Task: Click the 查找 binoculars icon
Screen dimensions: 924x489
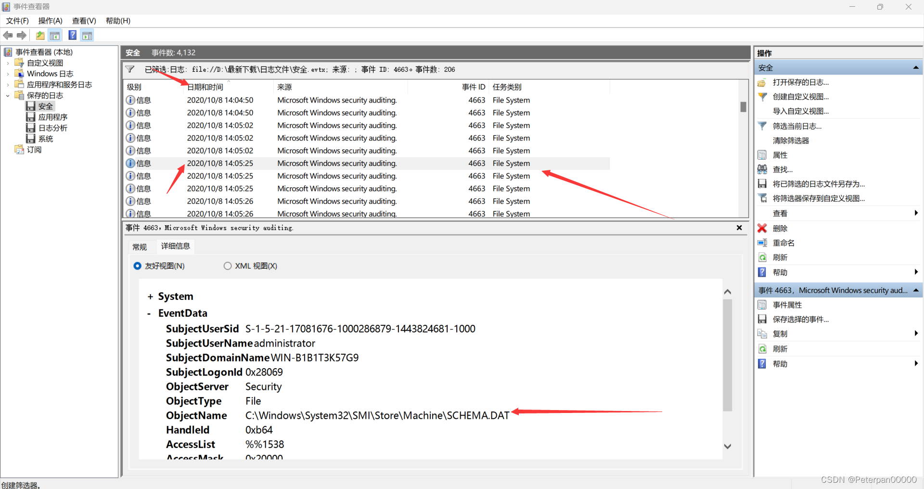Action: pyautogui.click(x=762, y=169)
